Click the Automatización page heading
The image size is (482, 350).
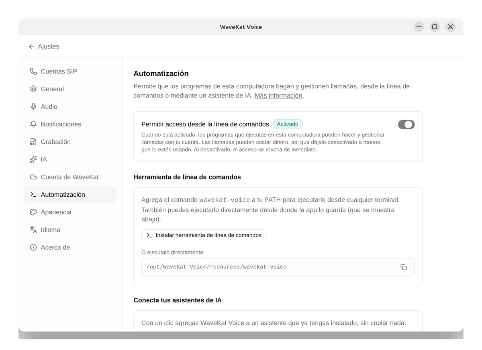click(x=161, y=73)
